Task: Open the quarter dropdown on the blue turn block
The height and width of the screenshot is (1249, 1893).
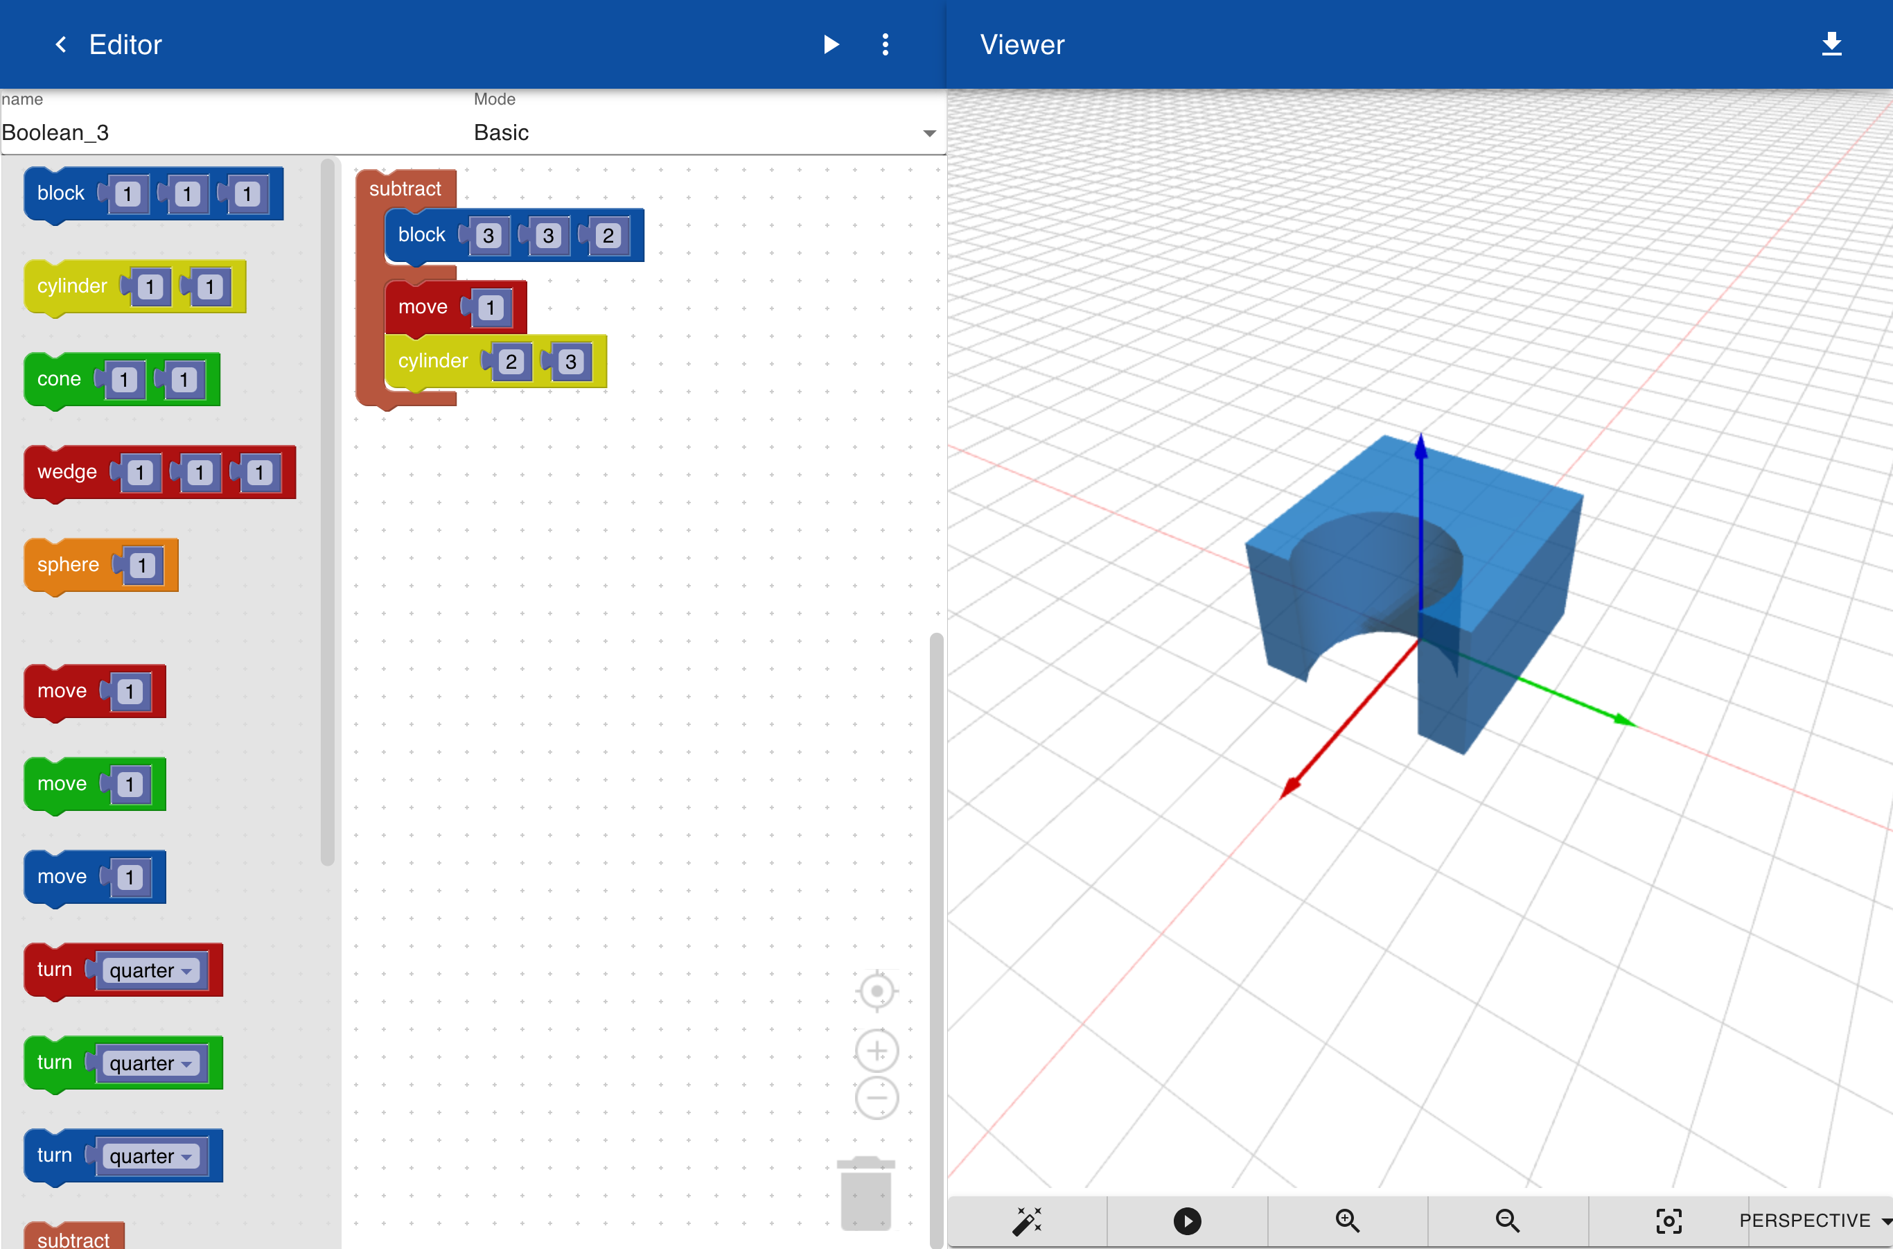Action: pos(150,1156)
